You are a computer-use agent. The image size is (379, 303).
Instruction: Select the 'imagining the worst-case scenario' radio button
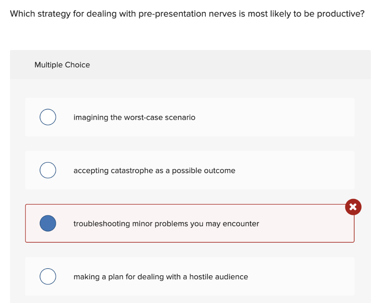pos(48,117)
